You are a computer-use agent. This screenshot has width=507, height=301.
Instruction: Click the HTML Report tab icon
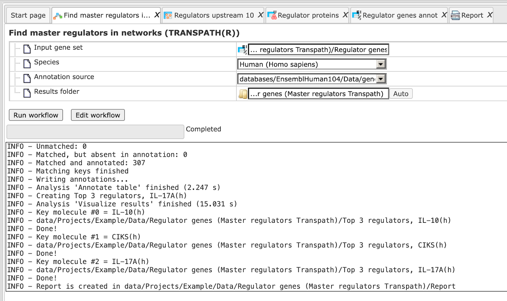point(455,15)
